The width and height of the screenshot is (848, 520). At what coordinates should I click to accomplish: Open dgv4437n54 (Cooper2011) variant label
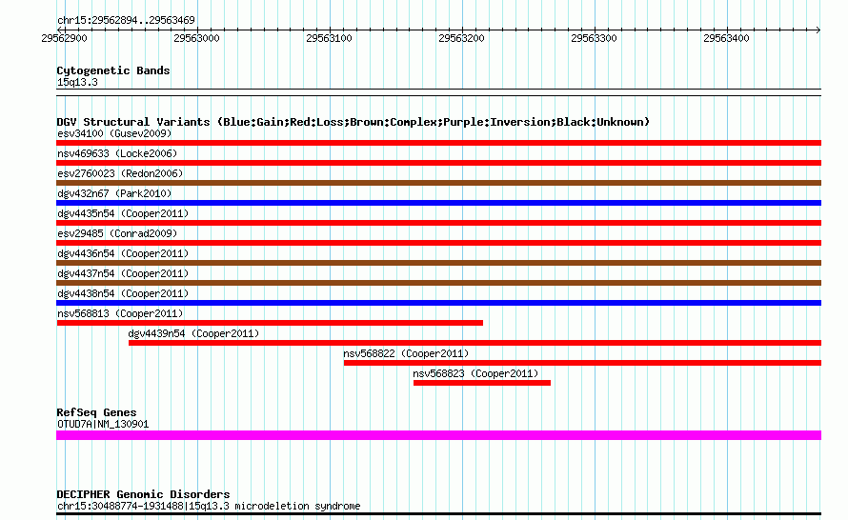click(123, 273)
